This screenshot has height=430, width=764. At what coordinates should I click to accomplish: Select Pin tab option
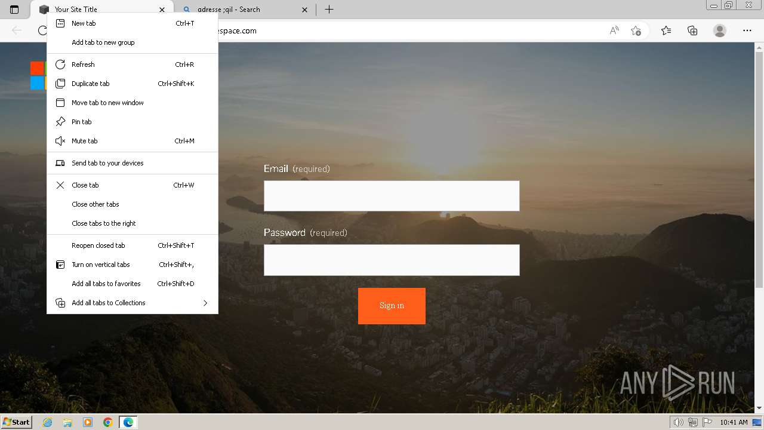(133, 122)
